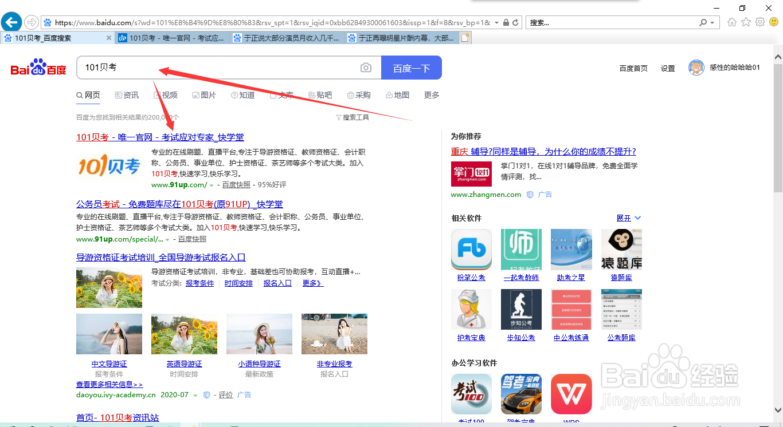The image size is (783, 427).
Task: Click the address bar lock icon
Action: (506, 23)
